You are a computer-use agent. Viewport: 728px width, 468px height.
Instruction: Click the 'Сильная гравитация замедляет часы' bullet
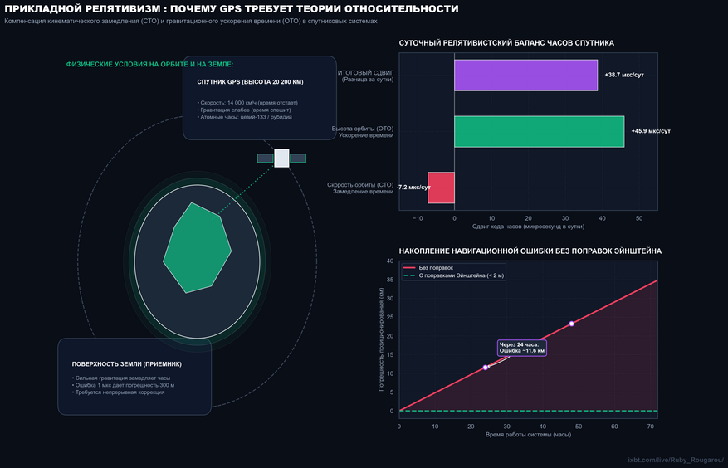121,378
